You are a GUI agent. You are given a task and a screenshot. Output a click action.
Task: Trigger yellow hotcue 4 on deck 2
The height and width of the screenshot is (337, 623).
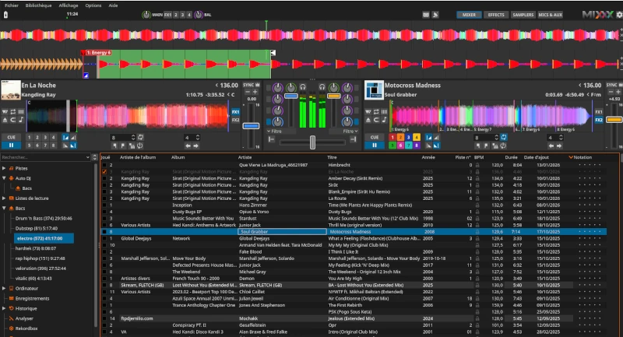click(417, 137)
